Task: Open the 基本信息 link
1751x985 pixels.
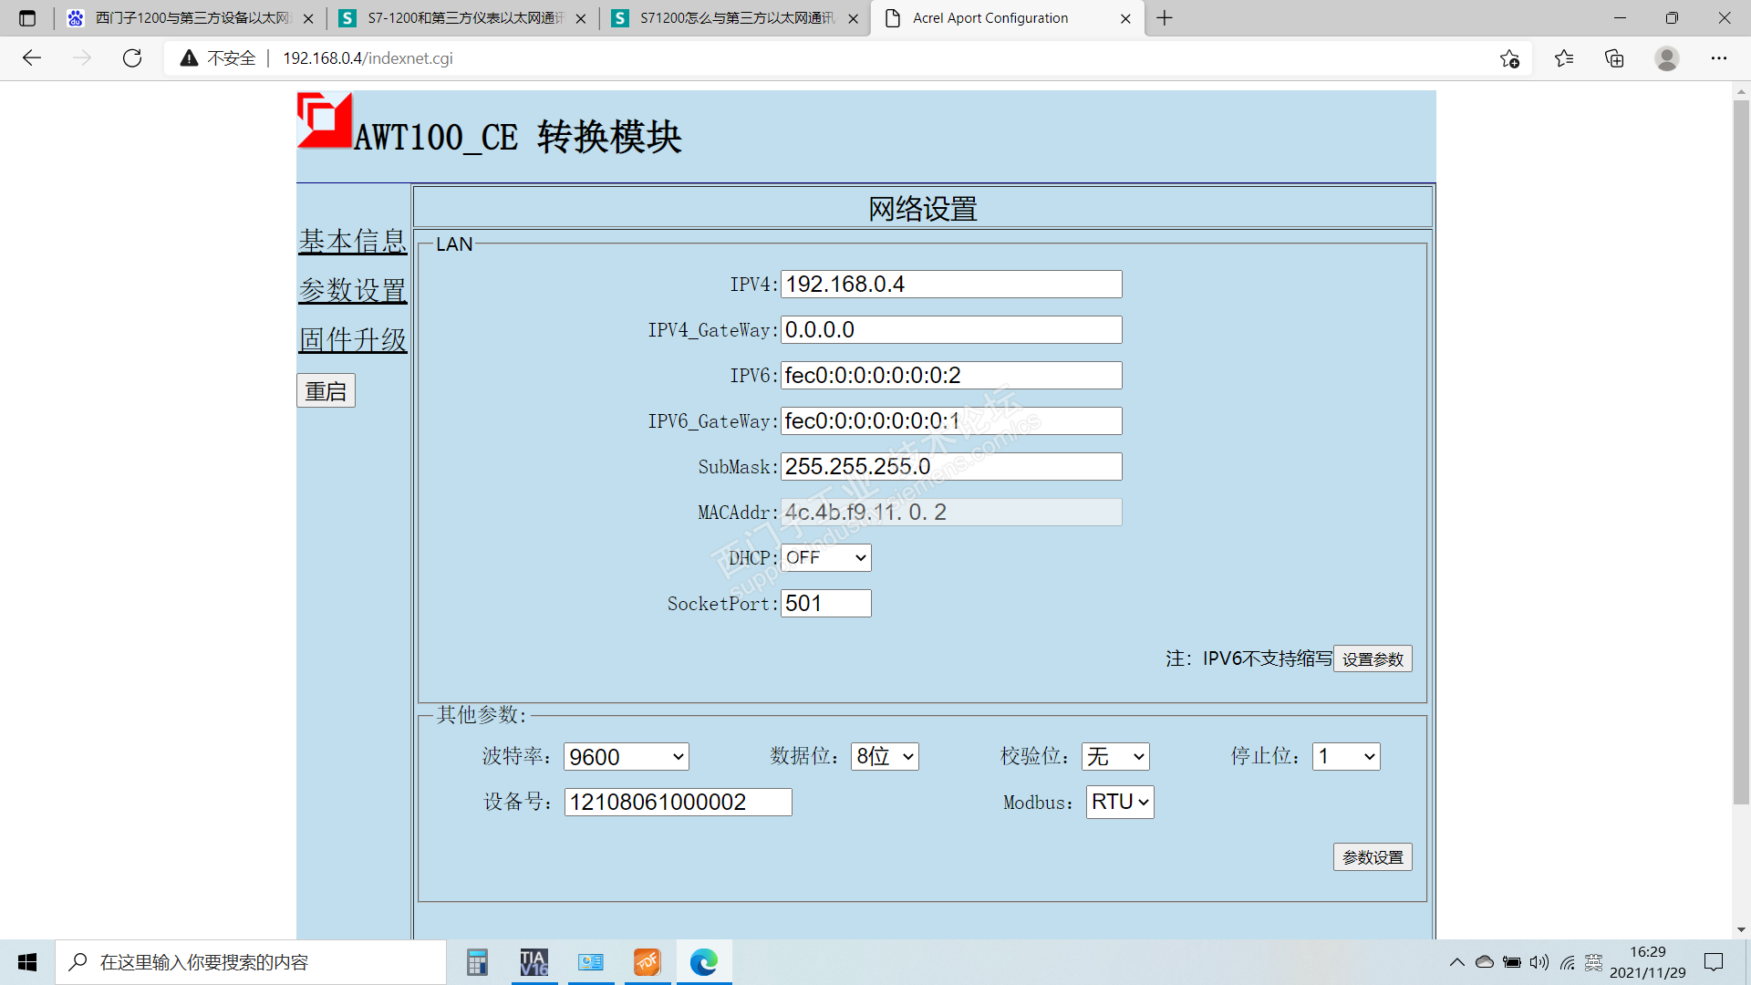Action: (x=352, y=242)
